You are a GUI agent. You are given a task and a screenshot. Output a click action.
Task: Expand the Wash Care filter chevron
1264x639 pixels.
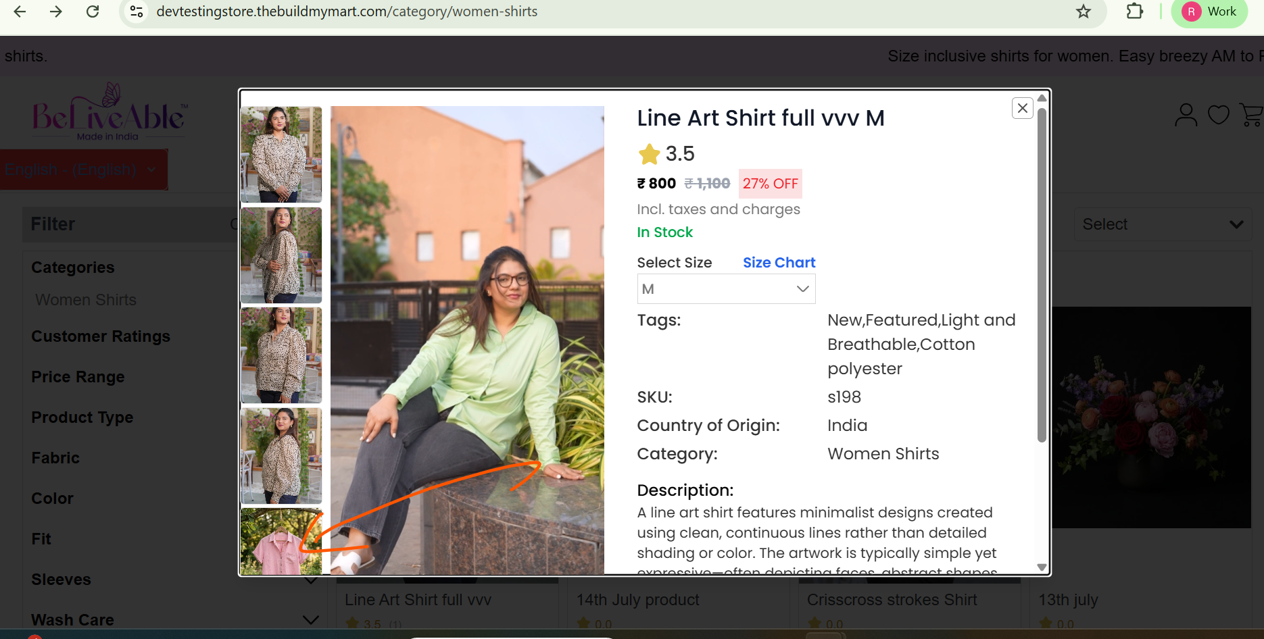(311, 619)
